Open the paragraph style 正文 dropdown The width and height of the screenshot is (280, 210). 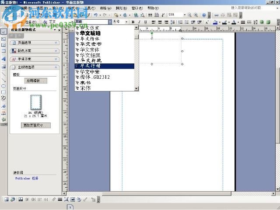click(72, 22)
